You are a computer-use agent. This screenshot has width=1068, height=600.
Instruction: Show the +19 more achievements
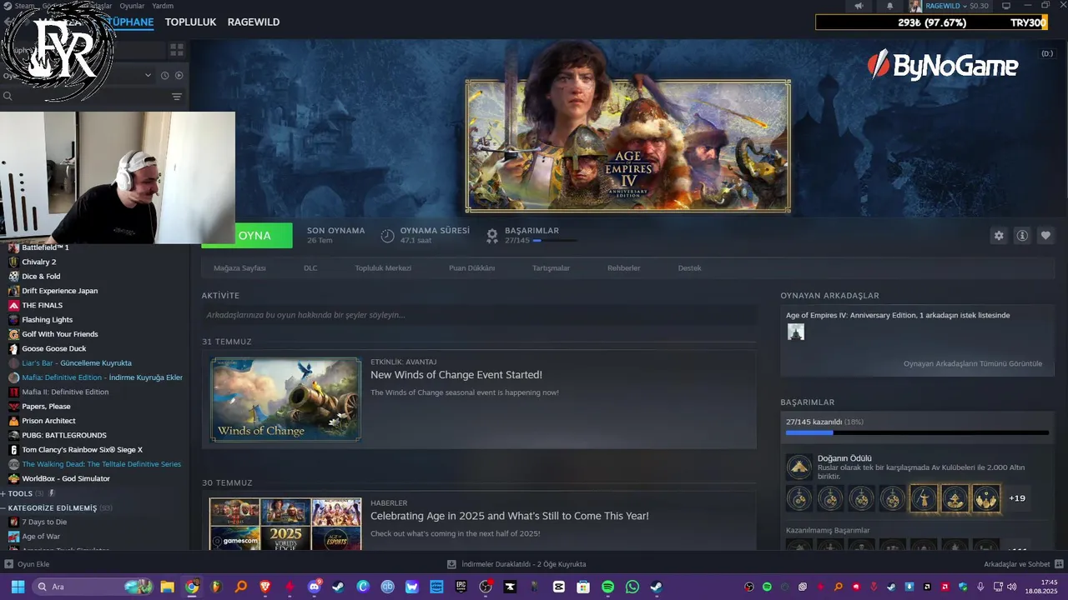pyautogui.click(x=1017, y=498)
